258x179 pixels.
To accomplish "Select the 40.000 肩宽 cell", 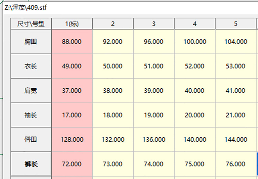I will click(195, 91).
